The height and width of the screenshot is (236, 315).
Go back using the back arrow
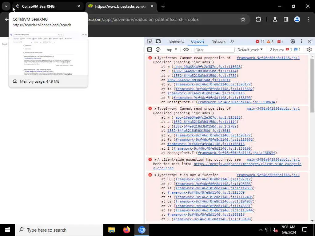click(7, 19)
